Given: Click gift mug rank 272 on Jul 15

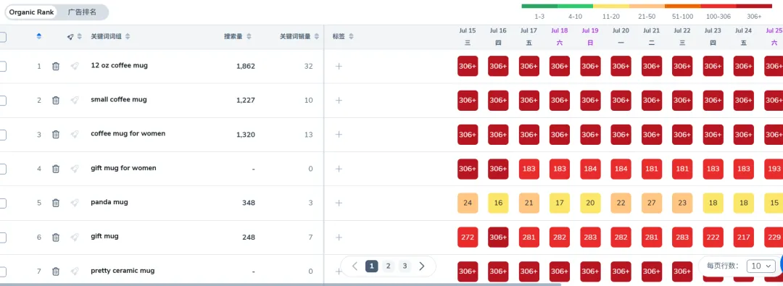Looking at the screenshot, I should [x=468, y=237].
